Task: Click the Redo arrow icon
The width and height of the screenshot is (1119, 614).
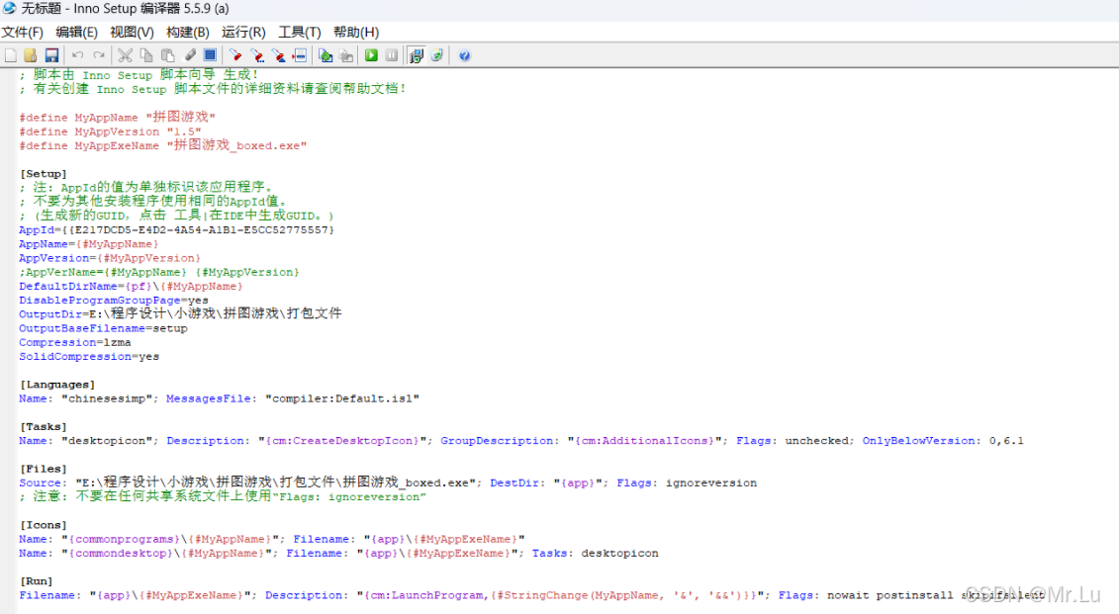Action: [99, 55]
